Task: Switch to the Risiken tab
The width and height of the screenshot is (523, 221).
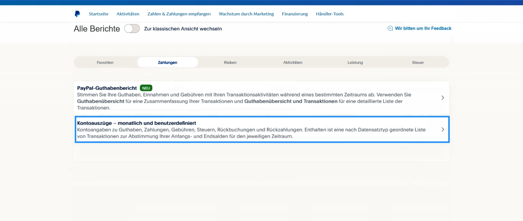Action: (230, 63)
